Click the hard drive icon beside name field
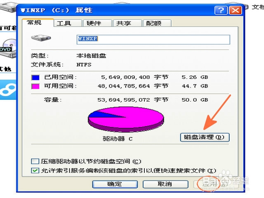Viewport: 264px width, 198px height. (x=41, y=38)
